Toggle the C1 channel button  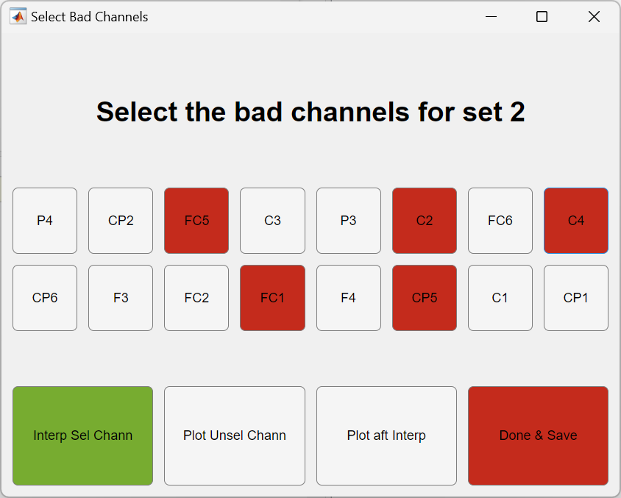[x=500, y=298]
